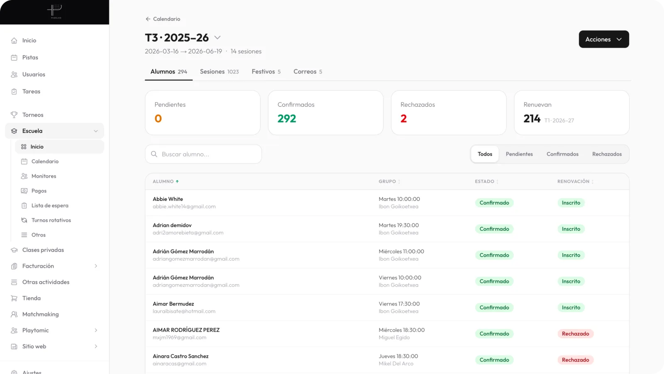Screen dimensions: 664x374
Task: Click the Monitores people icon
Action: [x=24, y=176]
